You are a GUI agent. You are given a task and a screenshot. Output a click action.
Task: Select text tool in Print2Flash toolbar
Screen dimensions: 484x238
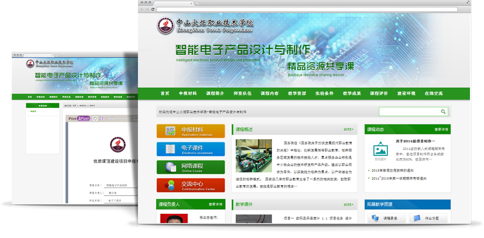[101, 119]
